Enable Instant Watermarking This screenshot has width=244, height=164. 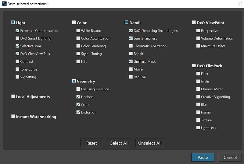(x=13, y=116)
